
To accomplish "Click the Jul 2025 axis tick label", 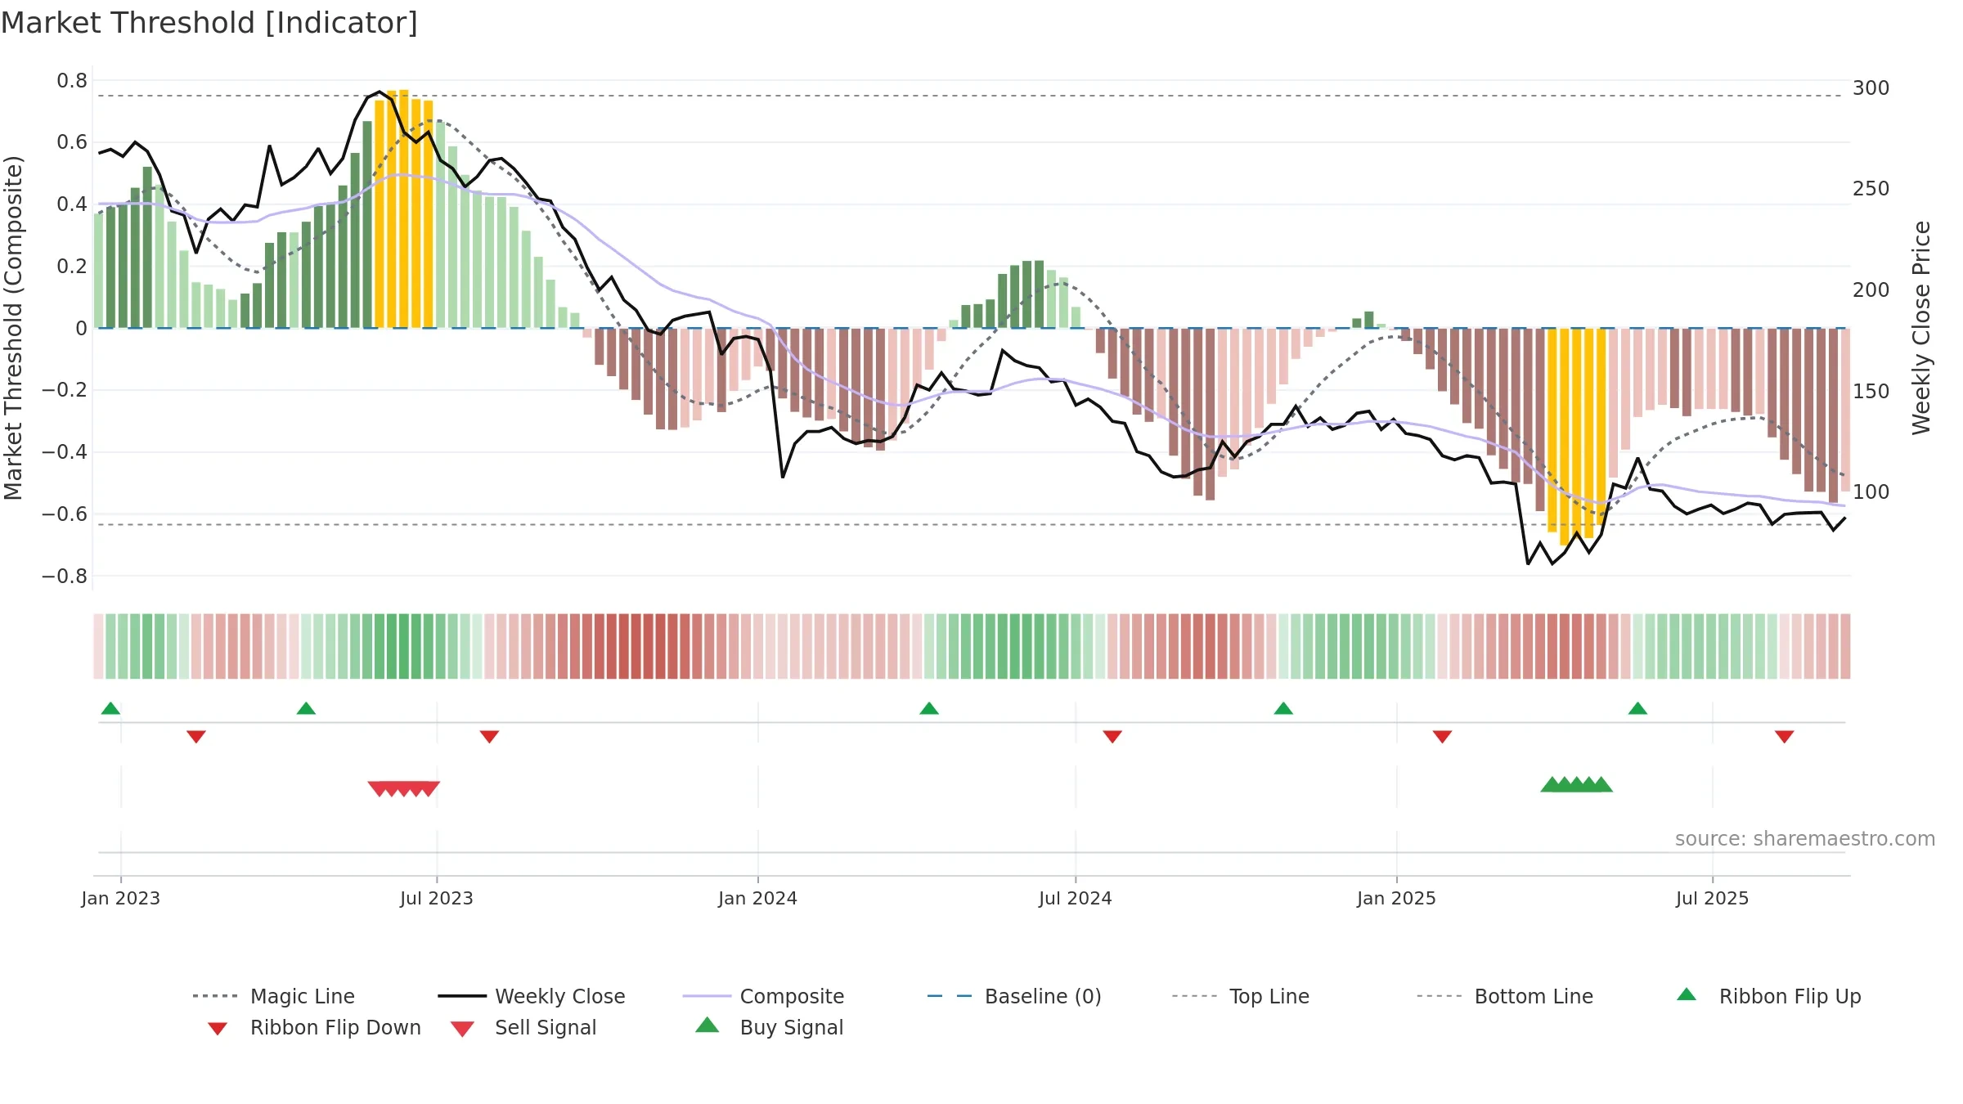I will click(x=1713, y=898).
